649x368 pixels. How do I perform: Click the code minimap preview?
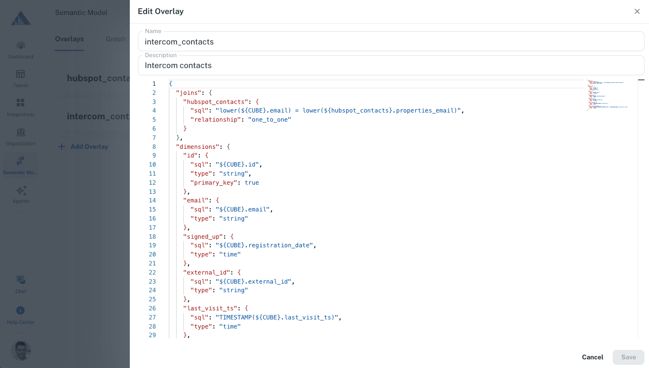click(607, 95)
